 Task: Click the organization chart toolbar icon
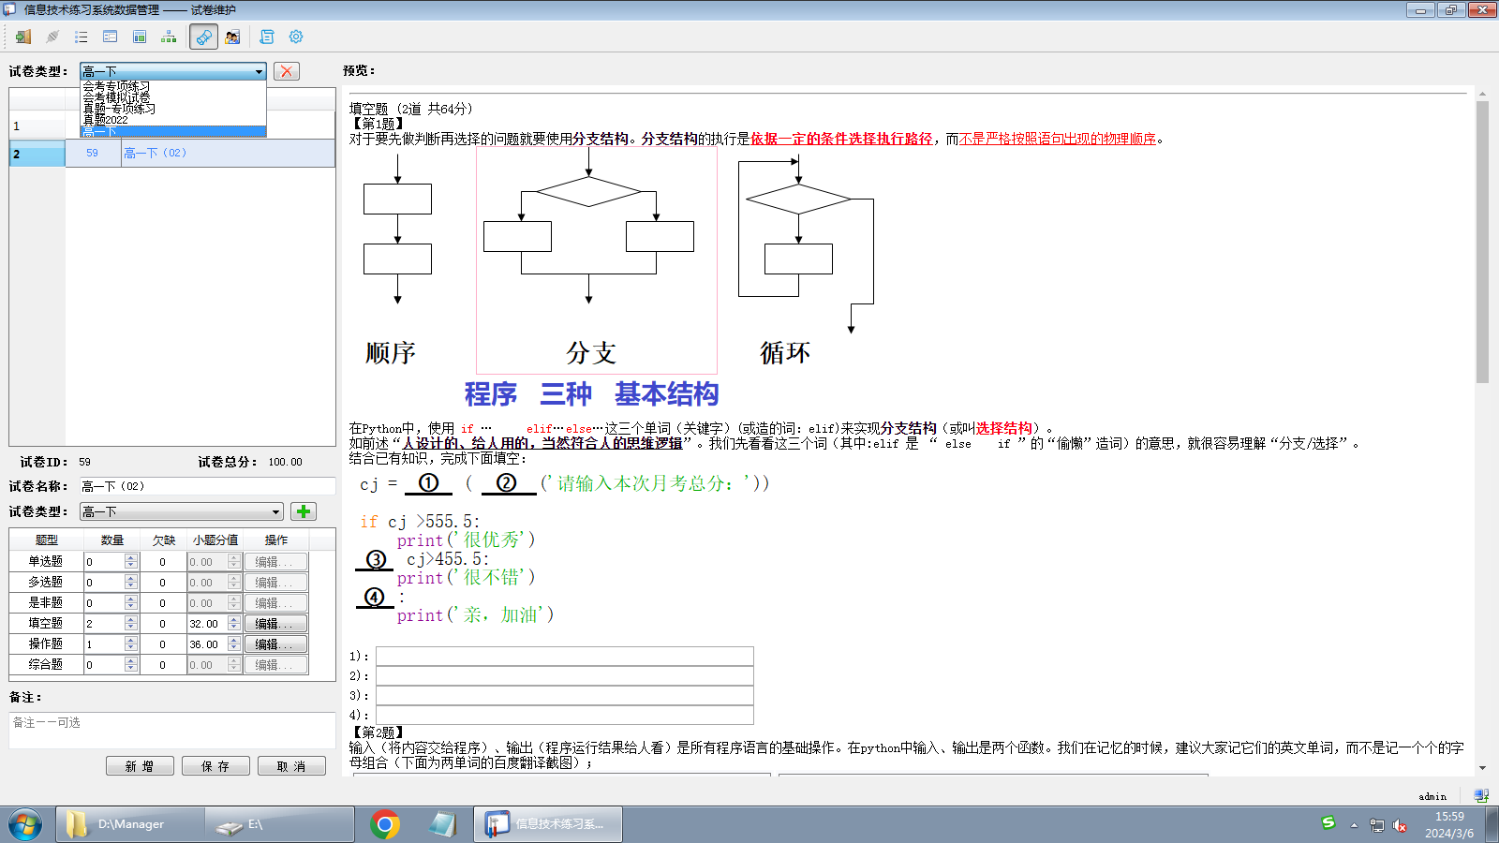click(169, 37)
